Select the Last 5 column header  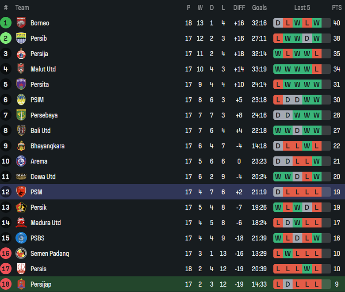pyautogui.click(x=302, y=8)
